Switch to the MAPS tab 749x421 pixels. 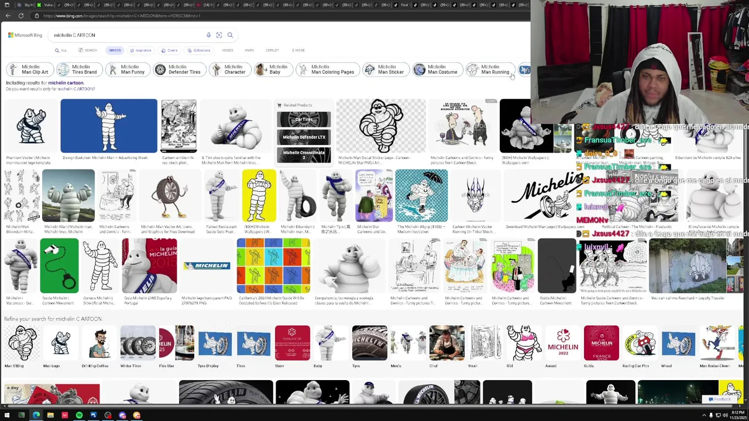click(x=249, y=50)
